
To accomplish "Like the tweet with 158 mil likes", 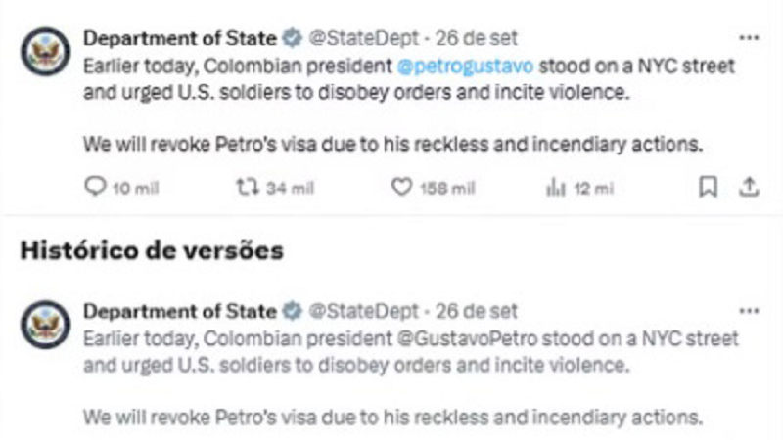I will click(x=401, y=187).
